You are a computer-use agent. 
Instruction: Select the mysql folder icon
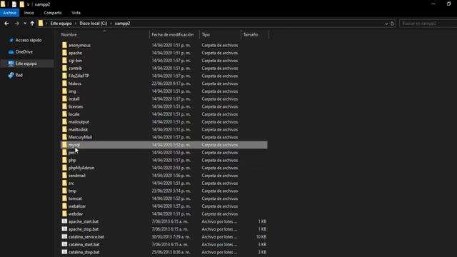[64, 145]
